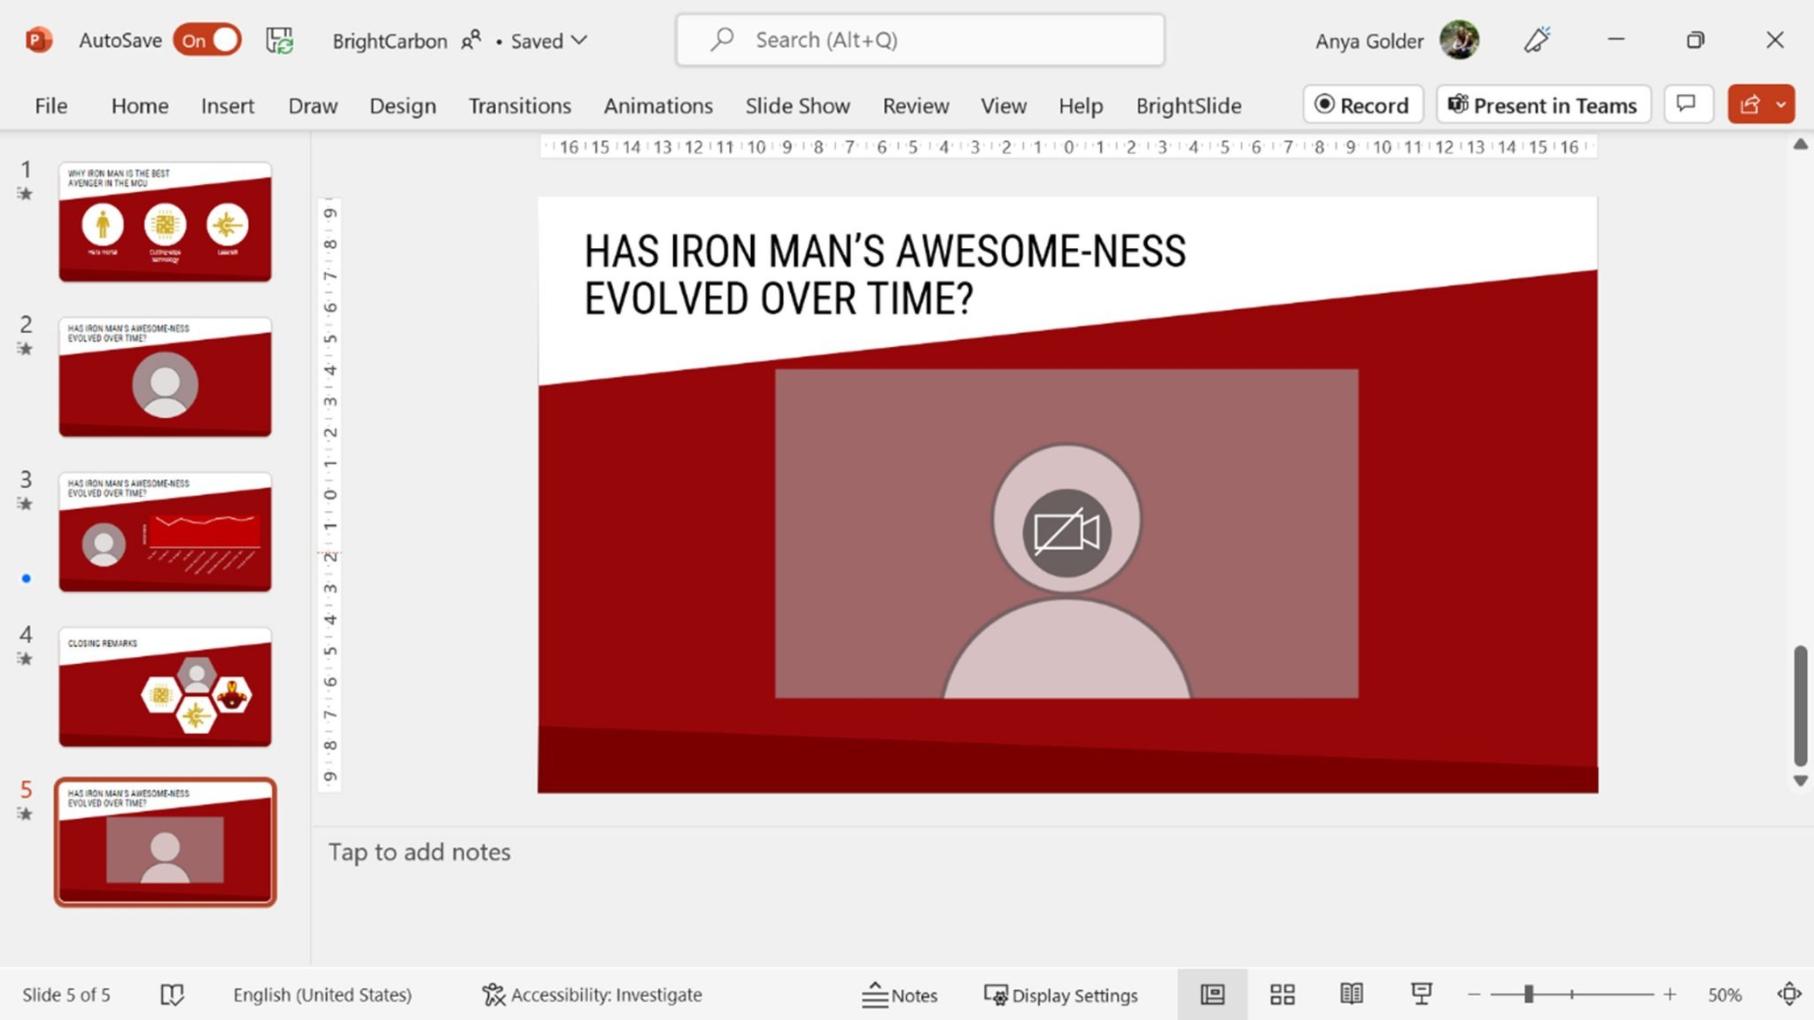Expand the Saved dropdown in title bar
Image resolution: width=1814 pixels, height=1020 pixels.
[580, 41]
